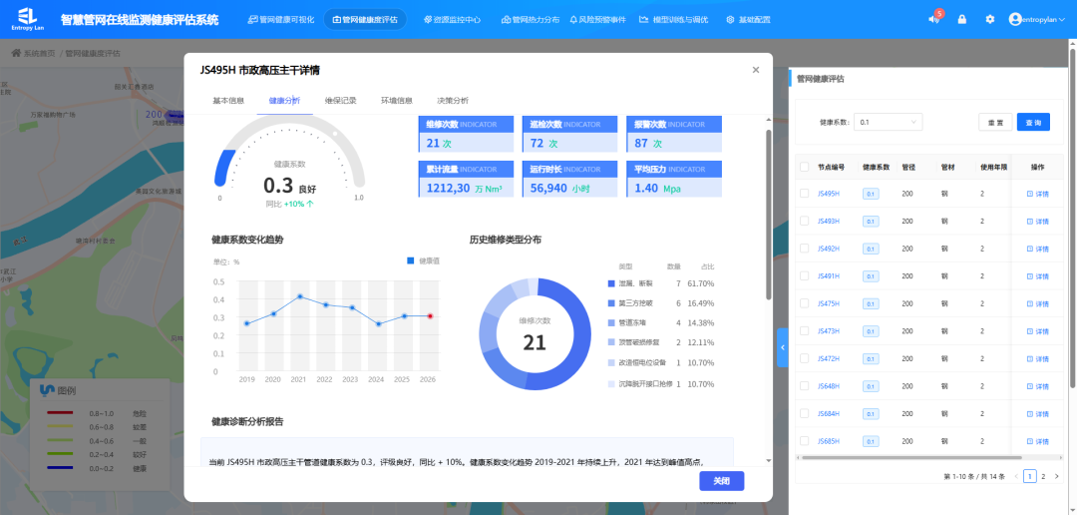
Task: Open 管网健康可视化 in top navigation
Action: (x=281, y=19)
